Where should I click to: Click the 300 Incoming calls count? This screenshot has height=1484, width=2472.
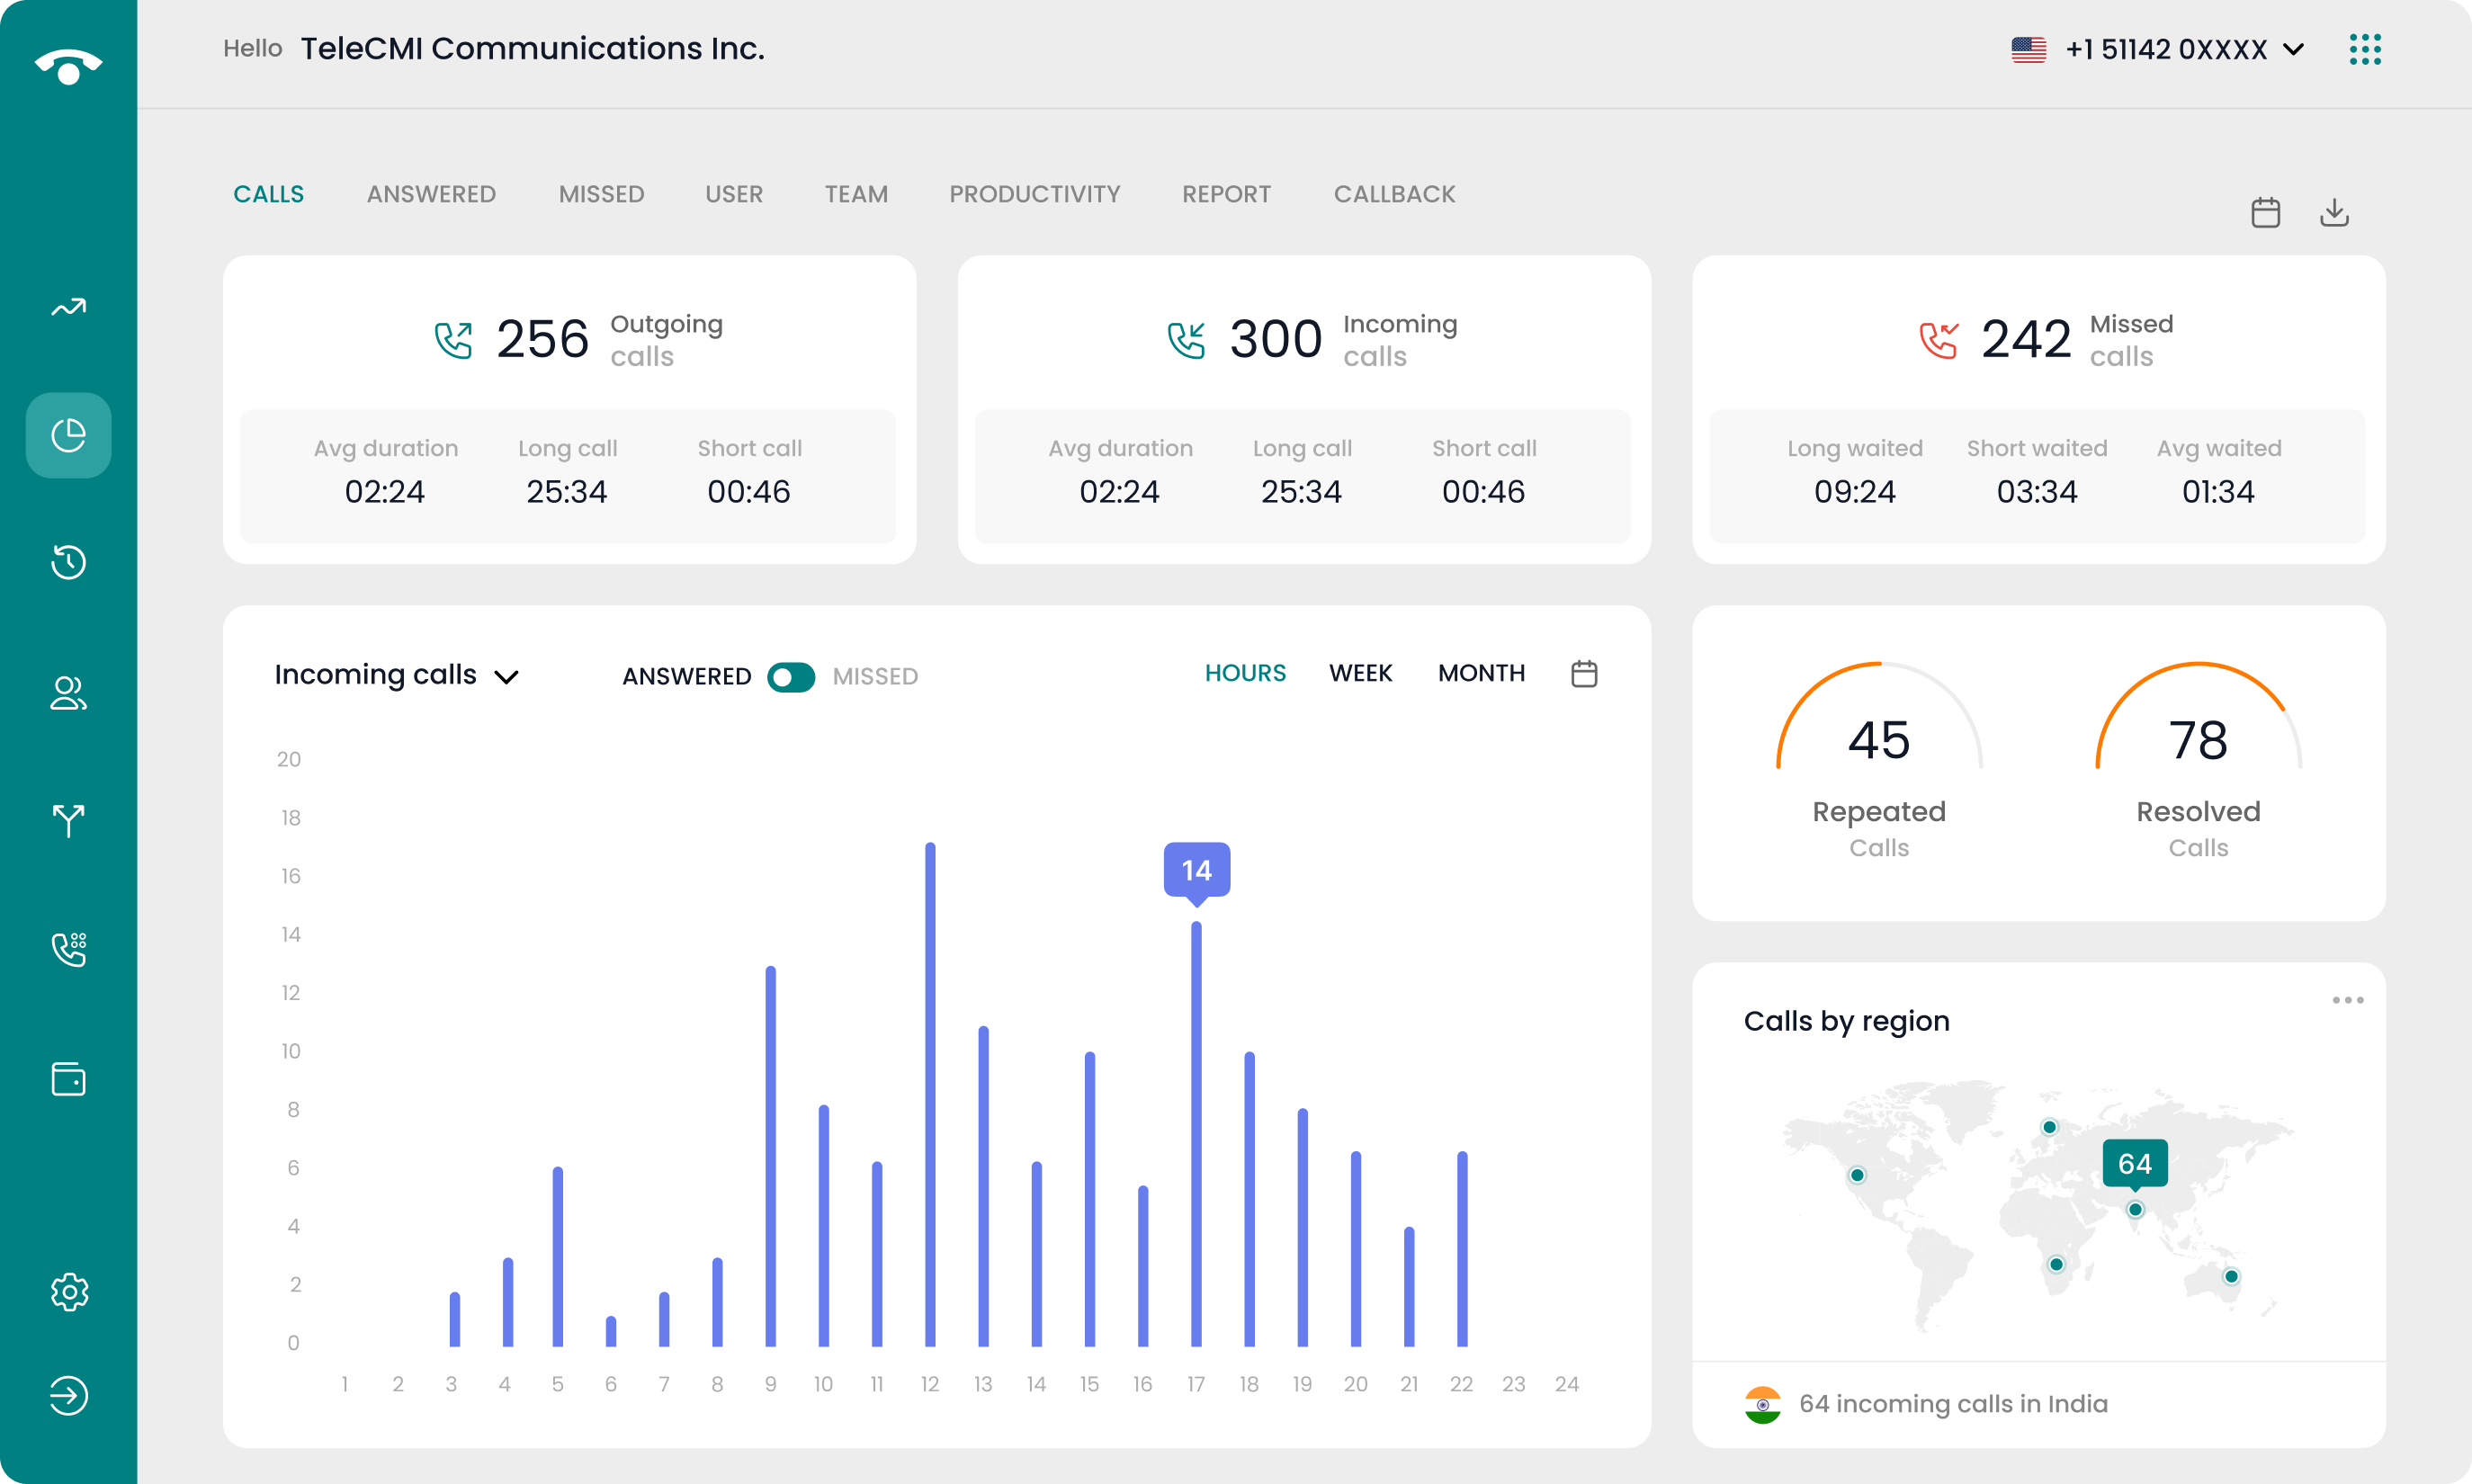[1275, 339]
